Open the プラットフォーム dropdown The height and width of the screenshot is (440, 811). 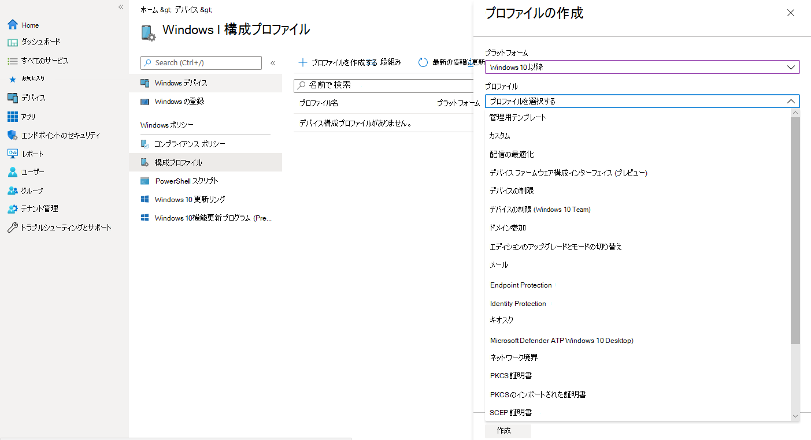642,66
